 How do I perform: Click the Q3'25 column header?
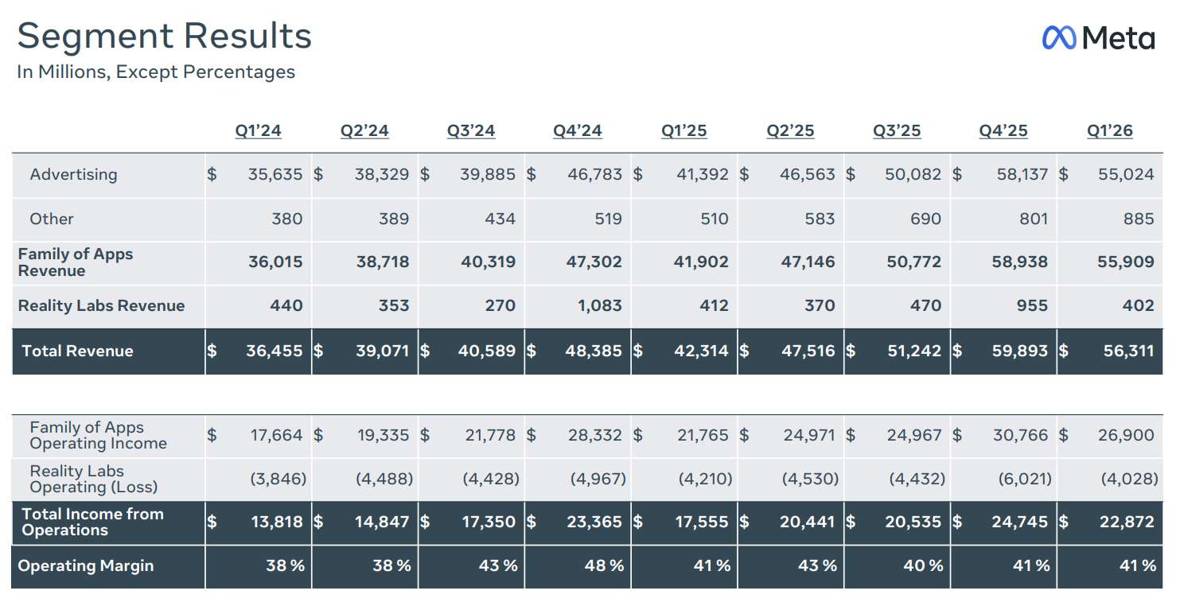point(897,130)
